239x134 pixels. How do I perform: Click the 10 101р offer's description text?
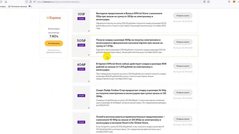coord(130,129)
